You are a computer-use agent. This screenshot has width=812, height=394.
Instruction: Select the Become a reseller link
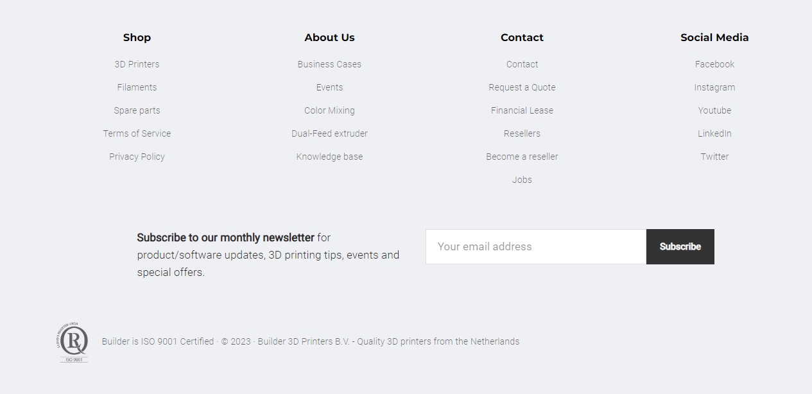(x=522, y=157)
